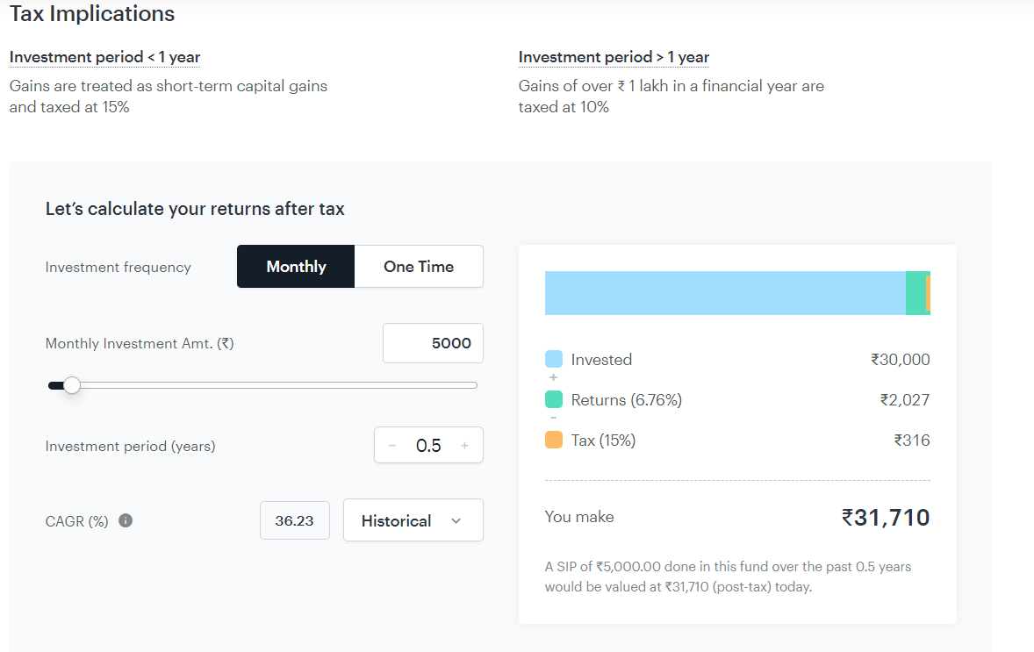The width and height of the screenshot is (1034, 652).
Task: Click the green Returns legend swatch
Action: click(554, 399)
